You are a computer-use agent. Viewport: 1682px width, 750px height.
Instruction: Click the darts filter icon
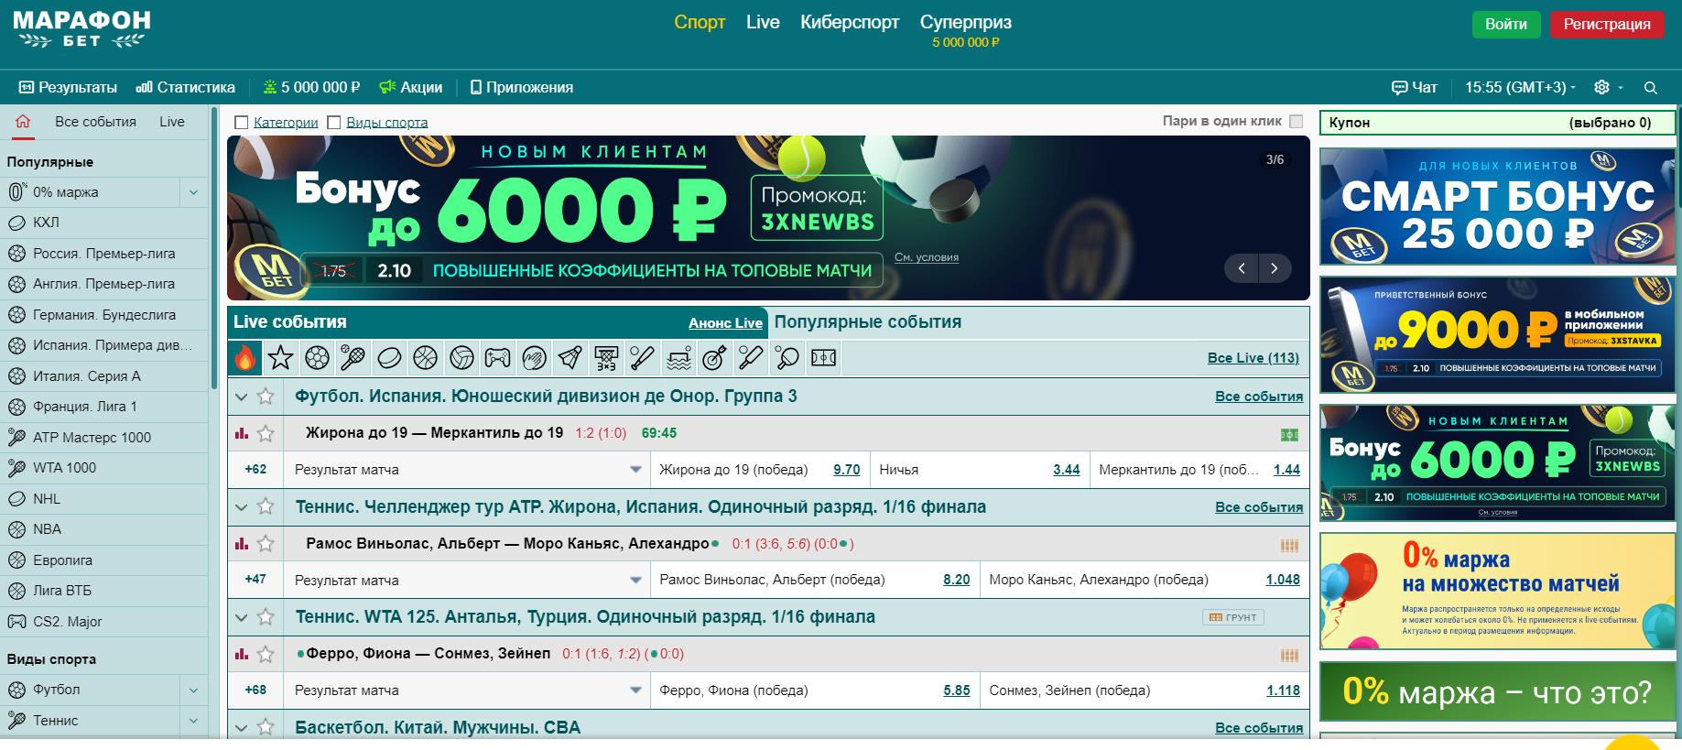point(714,358)
